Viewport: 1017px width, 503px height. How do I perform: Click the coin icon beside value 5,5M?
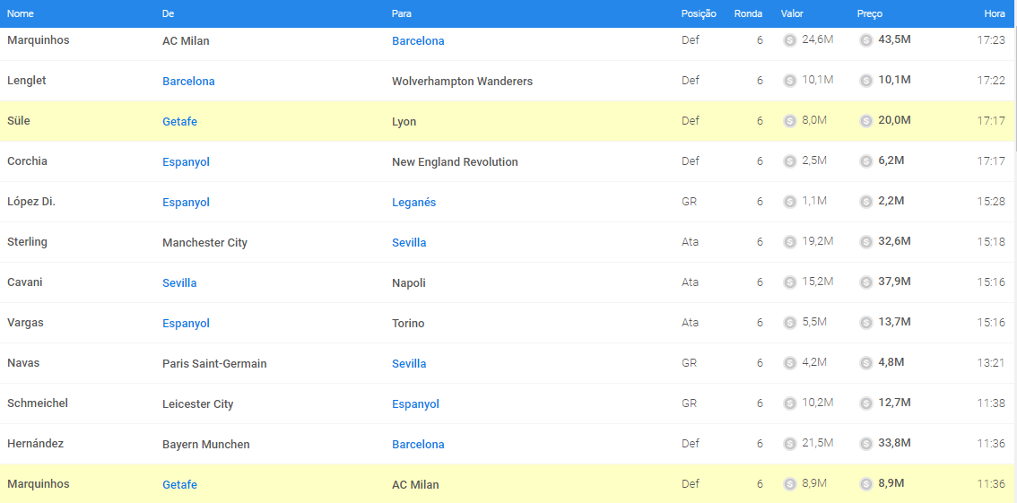[789, 323]
